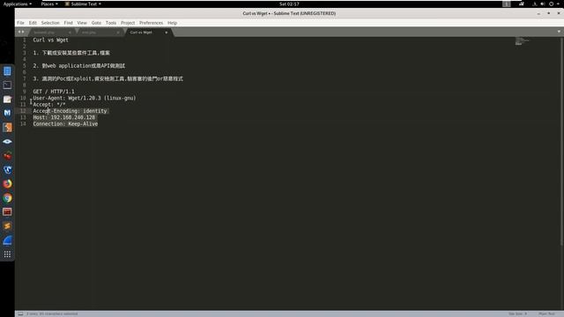Open the Plain Text syntax selector
This screenshot has width=564, height=317.
click(546, 313)
